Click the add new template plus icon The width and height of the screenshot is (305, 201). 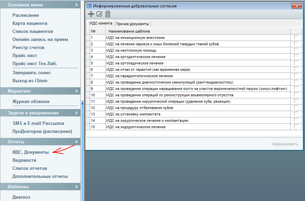[91, 14]
